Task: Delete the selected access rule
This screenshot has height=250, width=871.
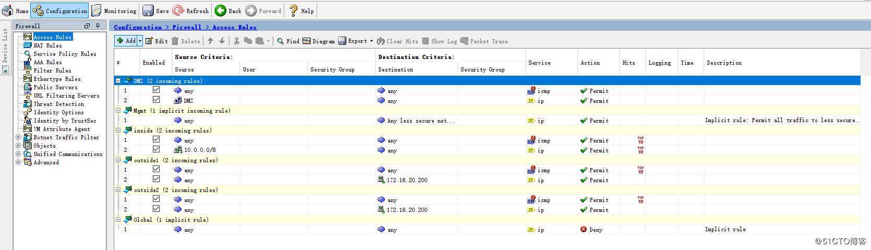Action: click(186, 41)
